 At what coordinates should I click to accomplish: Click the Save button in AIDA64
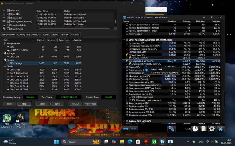coord(57,104)
